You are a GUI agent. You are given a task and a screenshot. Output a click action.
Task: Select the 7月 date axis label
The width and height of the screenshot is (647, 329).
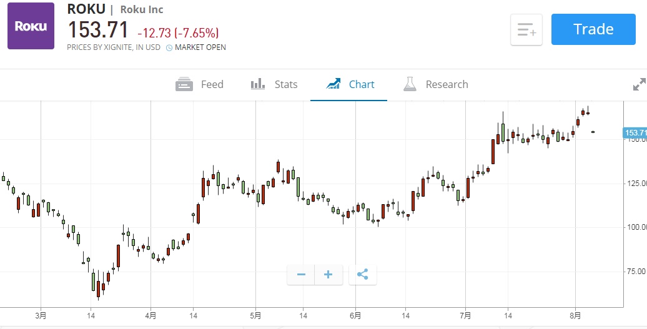pos(465,315)
